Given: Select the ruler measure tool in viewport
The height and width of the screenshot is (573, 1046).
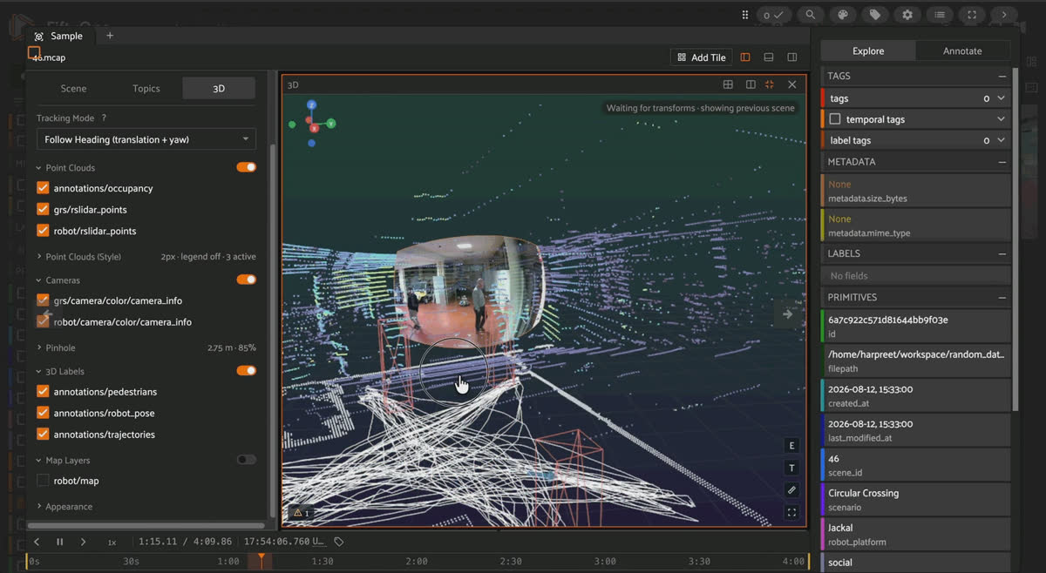Looking at the screenshot, I should tap(792, 490).
